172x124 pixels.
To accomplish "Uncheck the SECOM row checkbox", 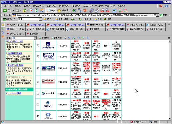I will pos(38,68).
